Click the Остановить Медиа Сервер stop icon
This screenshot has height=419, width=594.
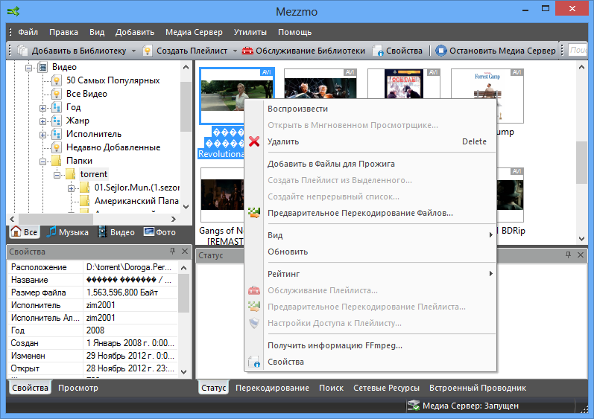(x=441, y=51)
